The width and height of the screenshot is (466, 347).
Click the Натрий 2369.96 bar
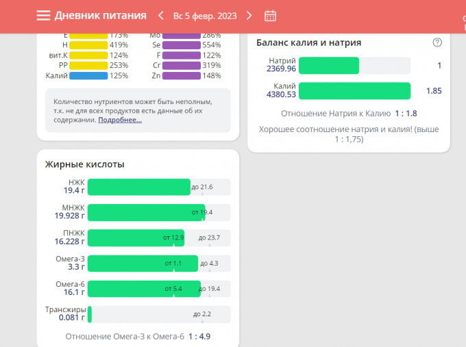tap(354, 65)
